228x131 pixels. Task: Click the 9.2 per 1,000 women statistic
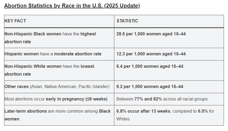(150, 87)
